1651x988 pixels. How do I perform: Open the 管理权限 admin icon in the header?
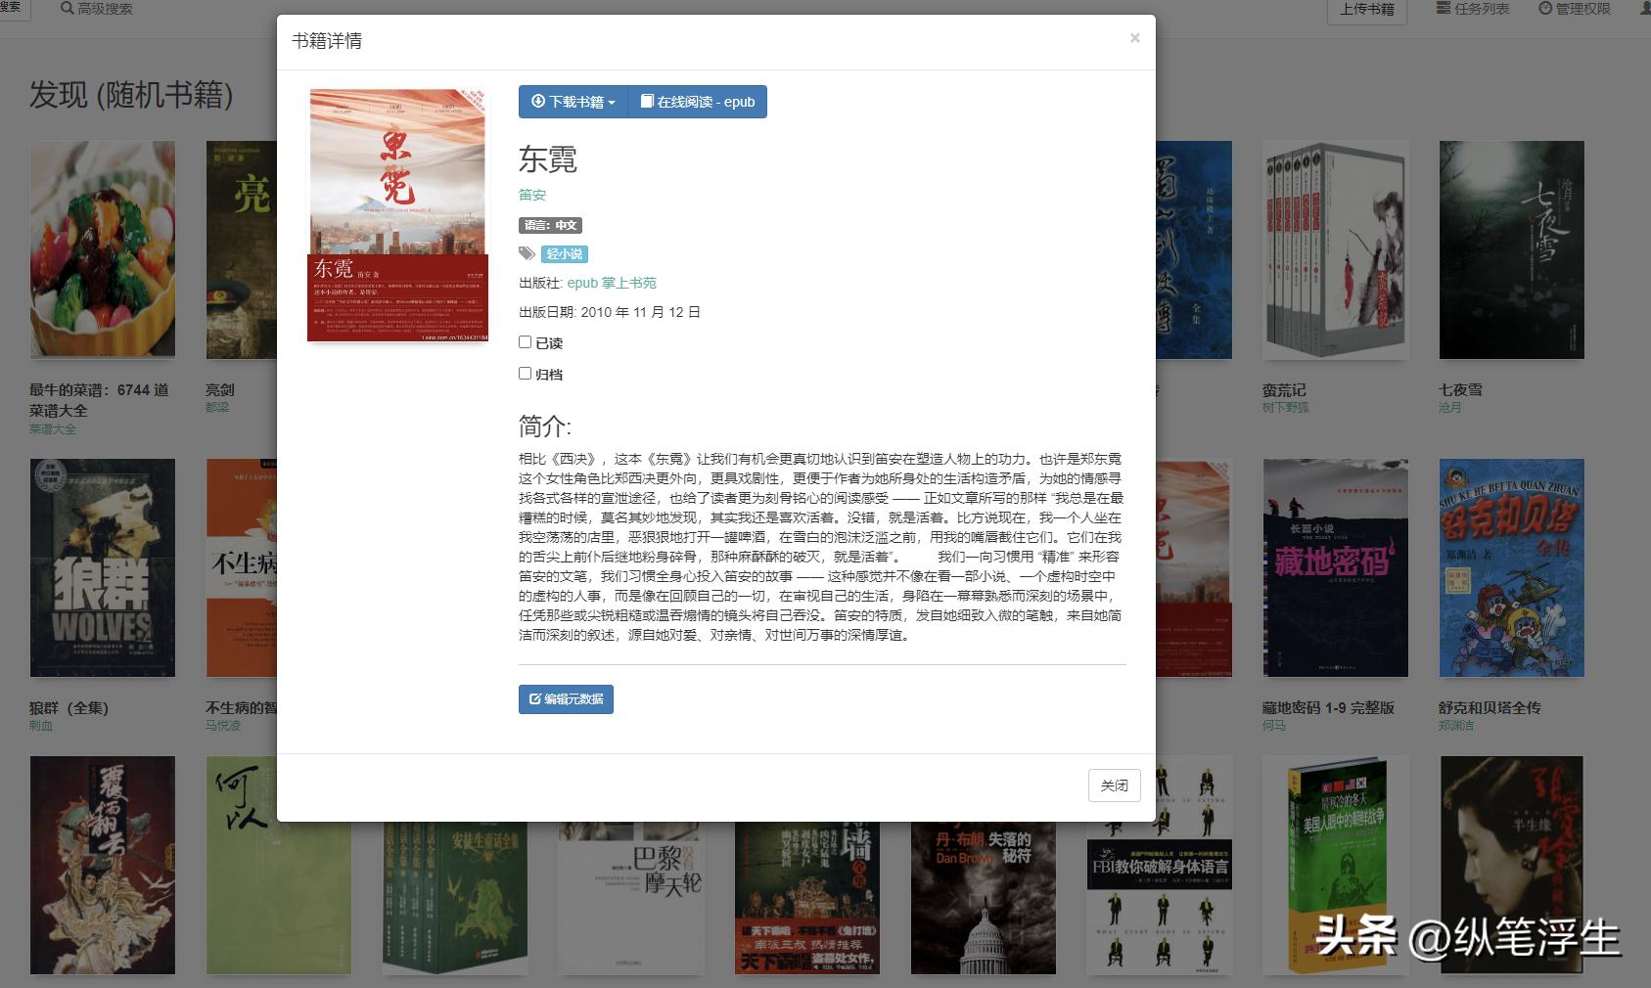1547,8
